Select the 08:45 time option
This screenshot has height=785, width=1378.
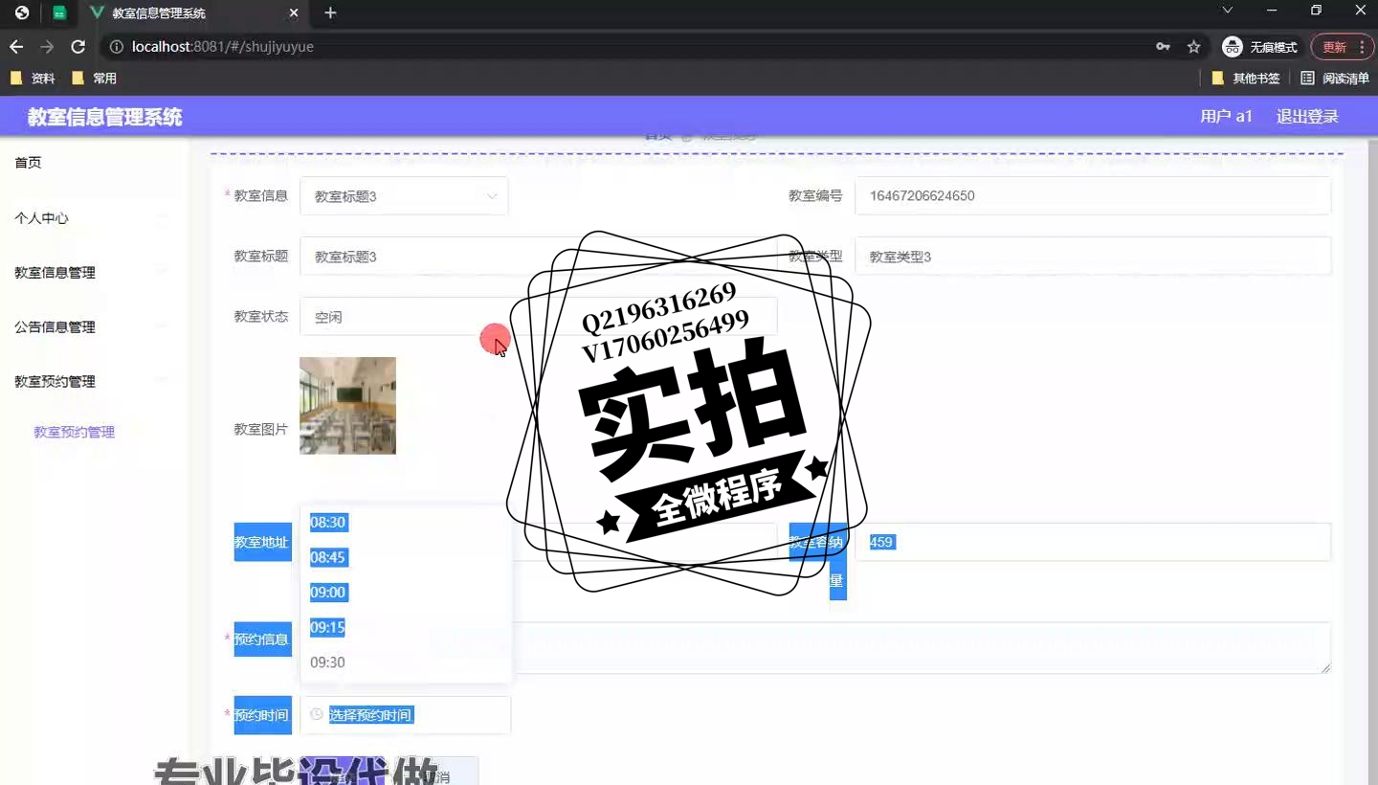406,557
